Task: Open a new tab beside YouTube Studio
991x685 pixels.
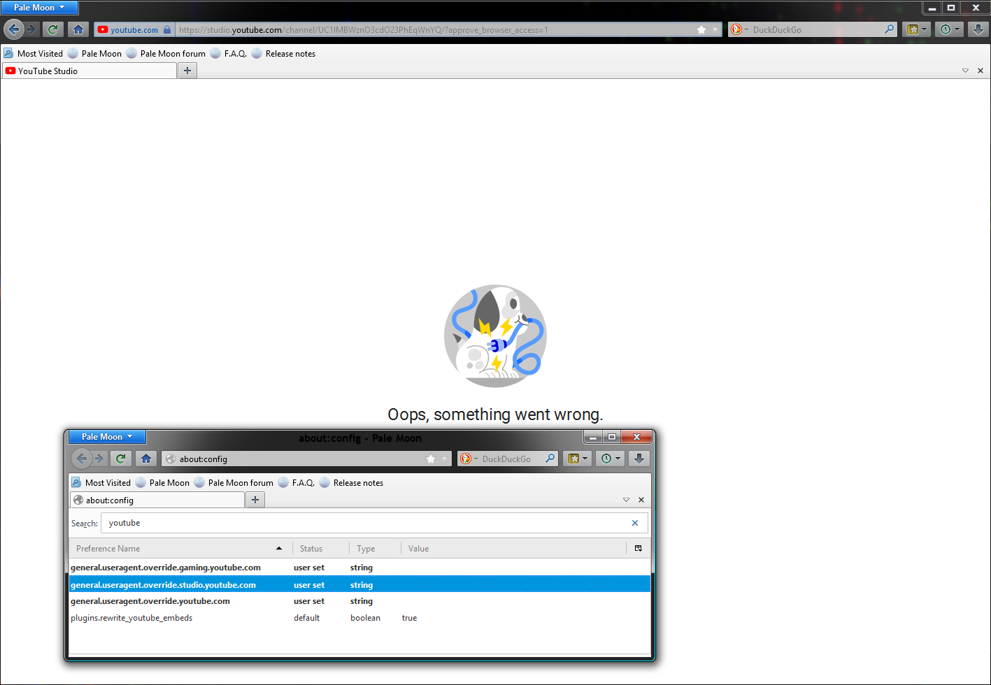Action: tap(187, 71)
